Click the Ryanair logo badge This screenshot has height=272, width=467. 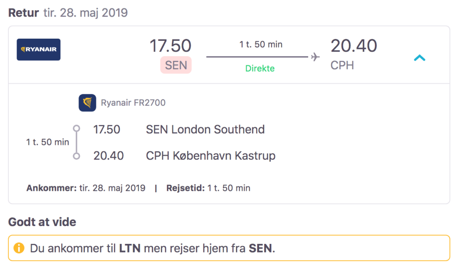[38, 49]
